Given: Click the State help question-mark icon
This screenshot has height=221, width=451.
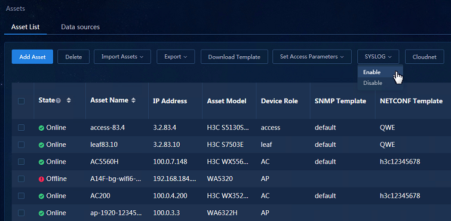Looking at the screenshot, I should 59,101.
